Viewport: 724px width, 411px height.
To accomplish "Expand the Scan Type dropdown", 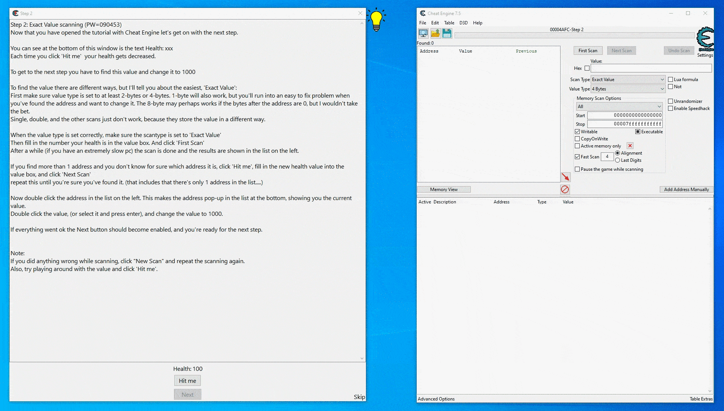I will coord(628,80).
